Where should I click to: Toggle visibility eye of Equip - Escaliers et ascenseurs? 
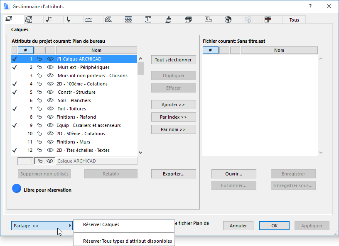tap(50, 125)
